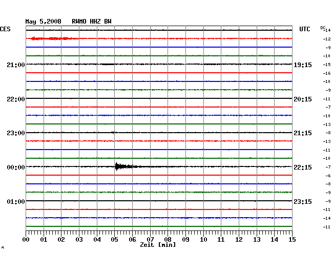Image resolution: width=333 pixels, height=253 pixels.
Task: Click the x-axis minute label 09
Action: (185, 240)
